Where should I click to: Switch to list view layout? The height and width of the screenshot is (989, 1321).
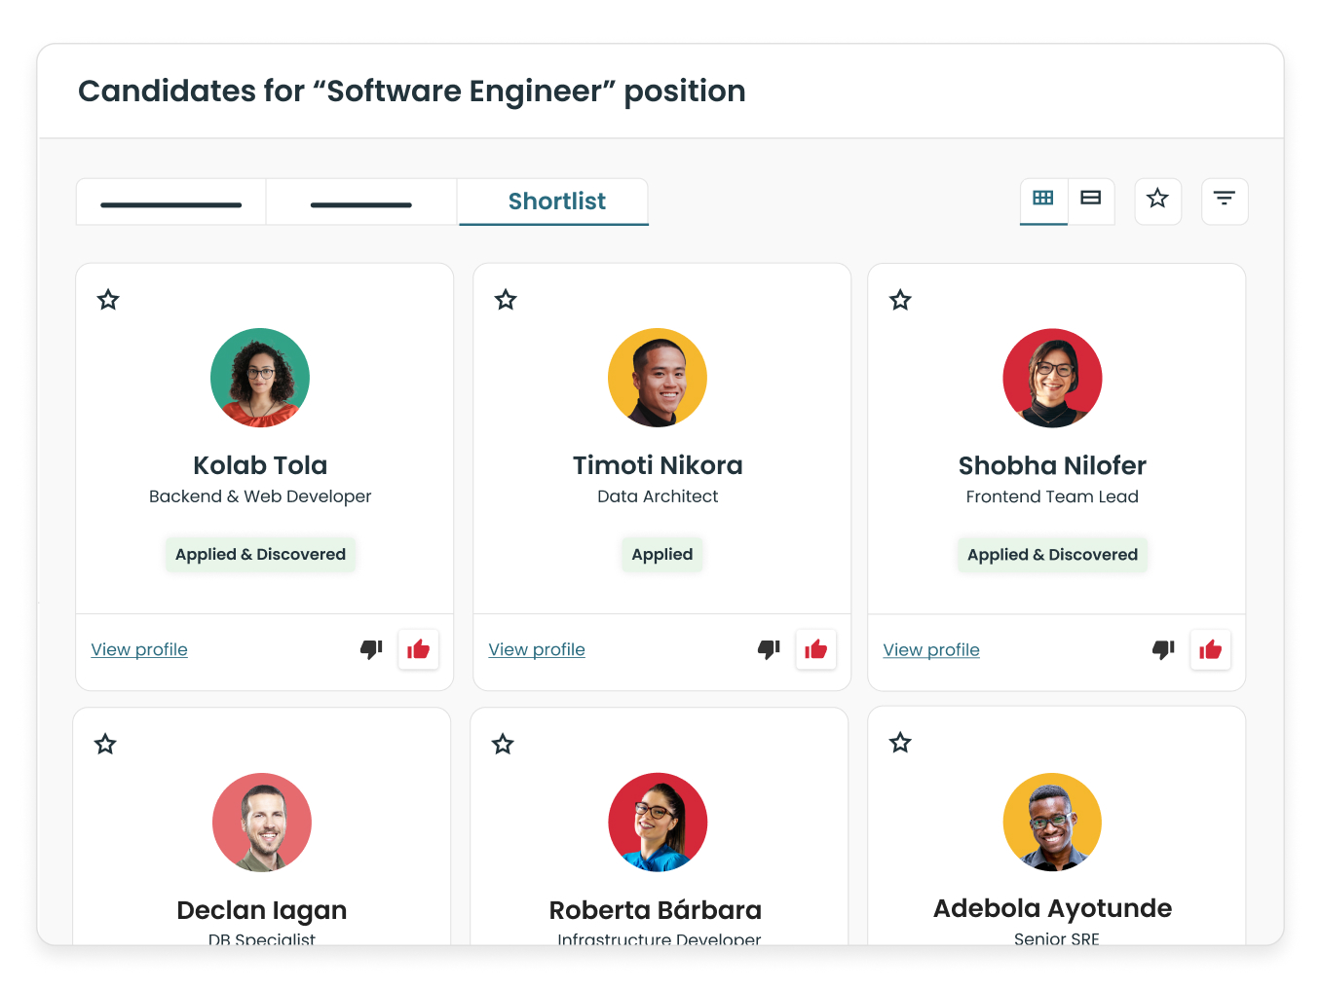(1091, 200)
